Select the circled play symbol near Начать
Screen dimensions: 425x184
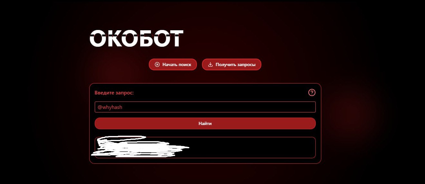coord(157,64)
